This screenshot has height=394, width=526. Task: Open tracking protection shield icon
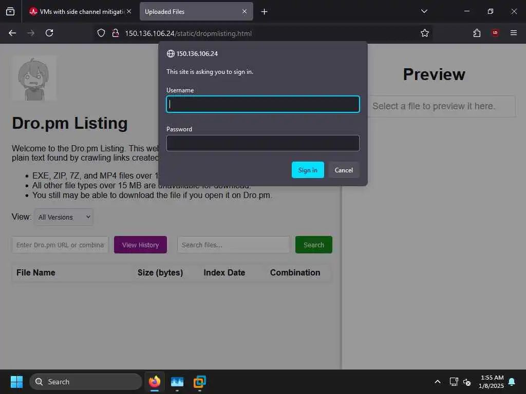pos(101,33)
